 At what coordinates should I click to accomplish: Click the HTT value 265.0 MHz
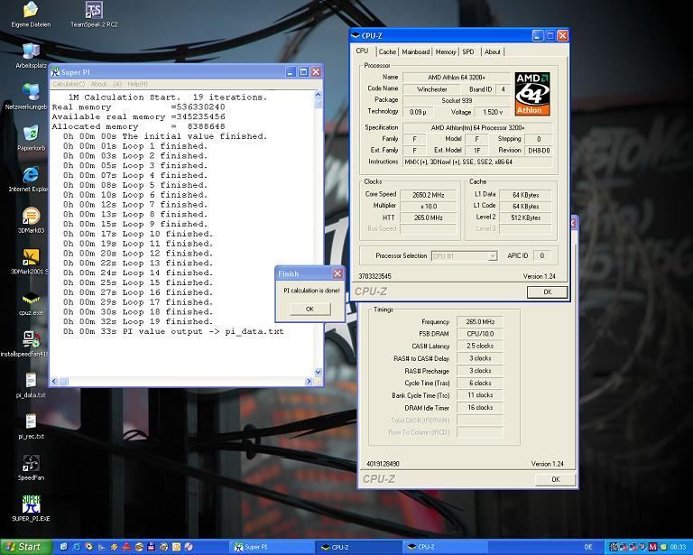click(x=428, y=217)
